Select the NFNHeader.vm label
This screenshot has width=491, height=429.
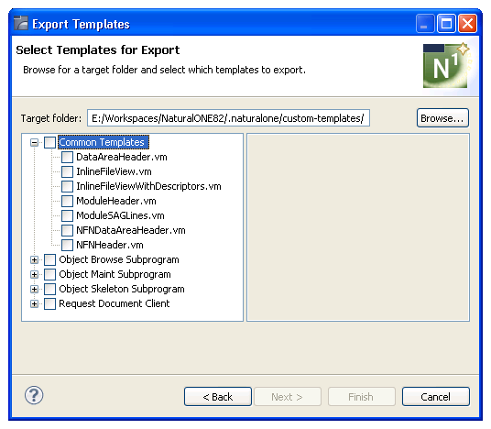coord(110,245)
